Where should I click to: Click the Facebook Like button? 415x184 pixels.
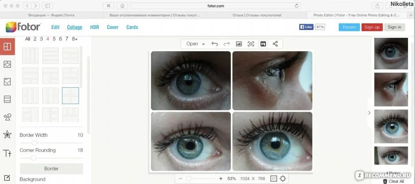[306, 27]
